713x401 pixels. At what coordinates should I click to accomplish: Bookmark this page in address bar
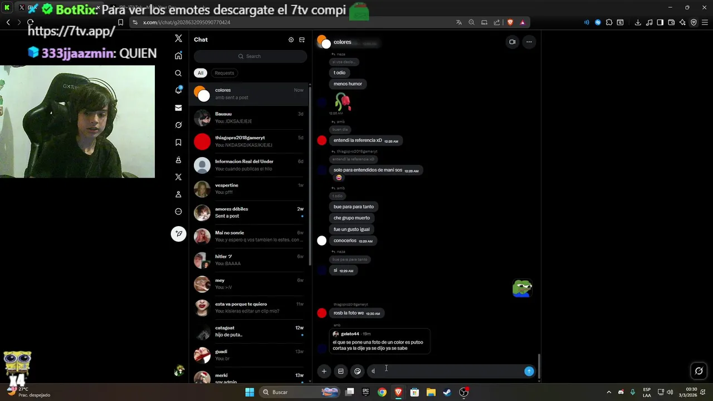click(120, 22)
